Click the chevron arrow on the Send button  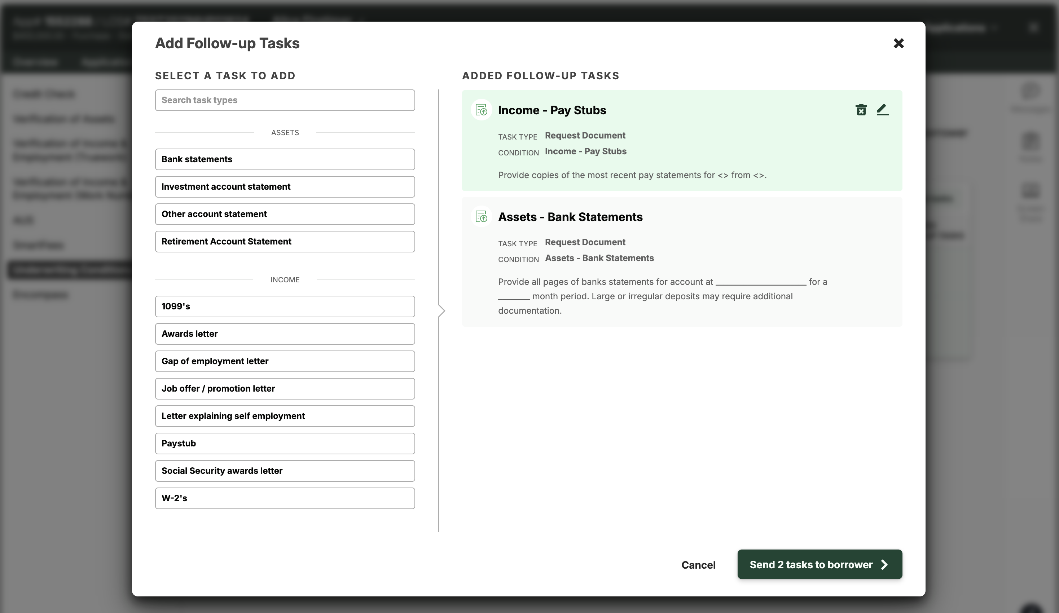[x=884, y=564]
